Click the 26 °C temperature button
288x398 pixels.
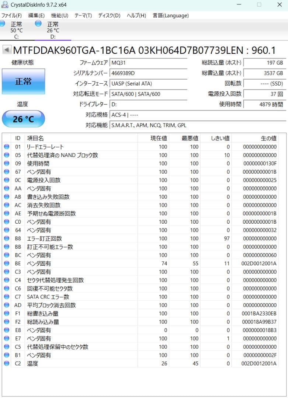23,119
